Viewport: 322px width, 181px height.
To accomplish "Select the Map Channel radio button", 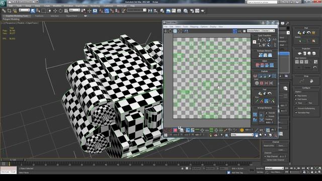I will (265, 156).
